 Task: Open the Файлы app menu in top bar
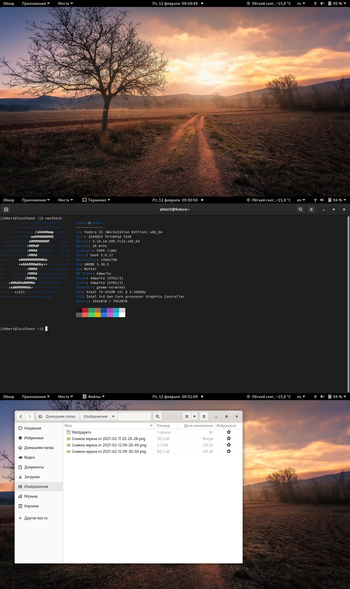94,397
